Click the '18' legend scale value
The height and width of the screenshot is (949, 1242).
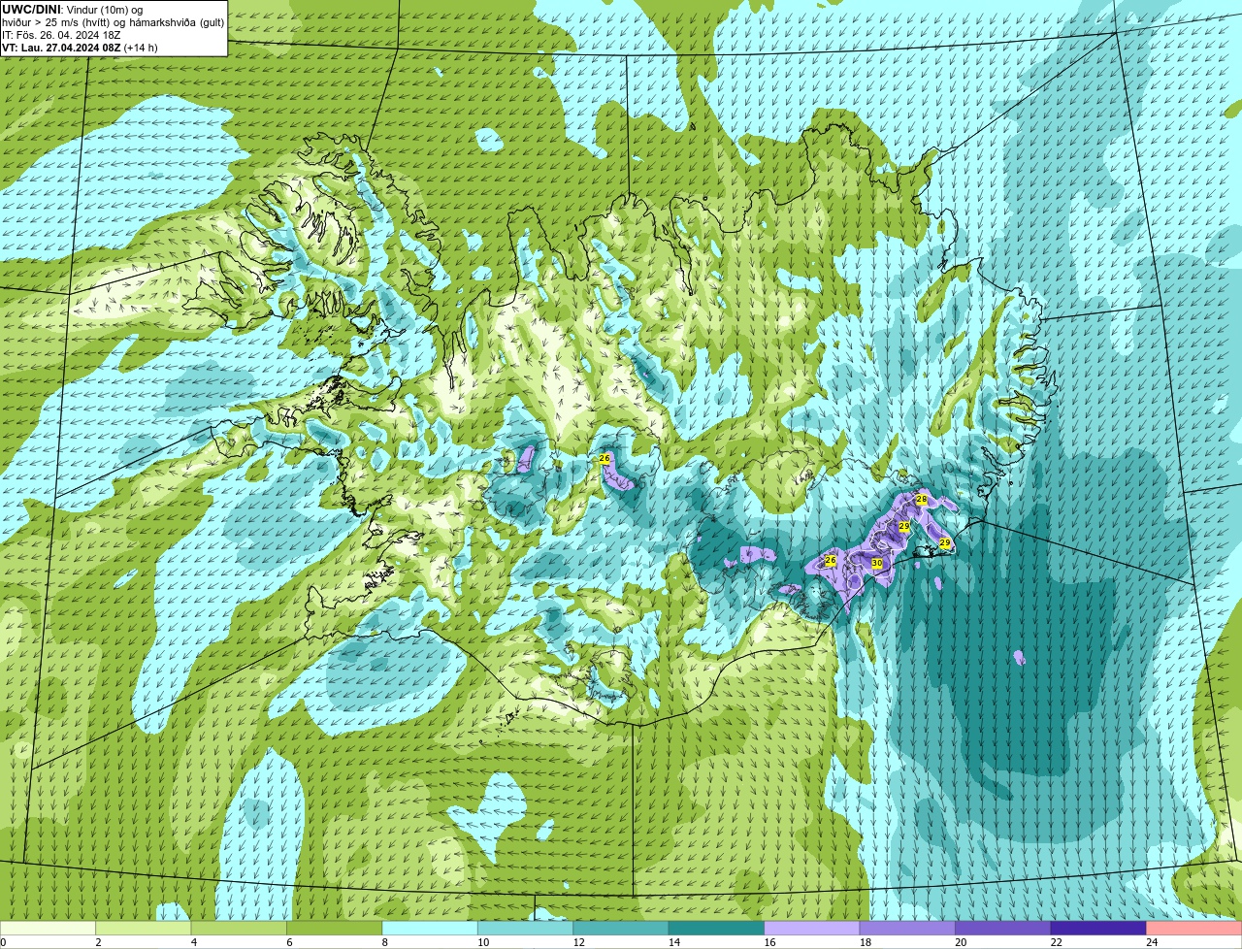tap(866, 942)
